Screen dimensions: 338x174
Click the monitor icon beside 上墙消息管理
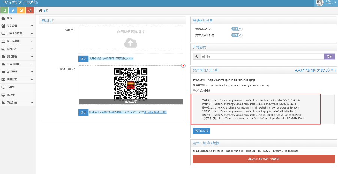click(x=3, y=34)
